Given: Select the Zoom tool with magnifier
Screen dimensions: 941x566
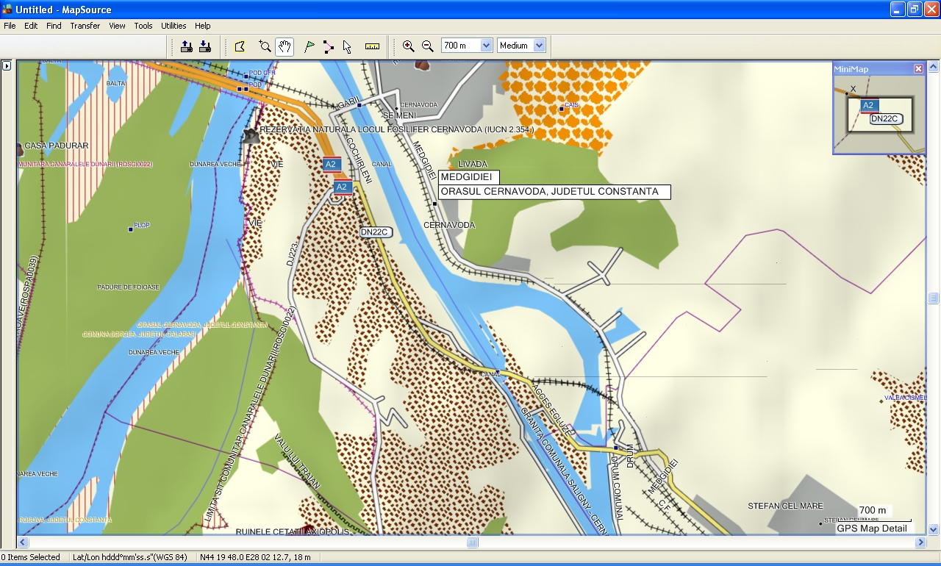Looking at the screenshot, I should click(x=265, y=46).
